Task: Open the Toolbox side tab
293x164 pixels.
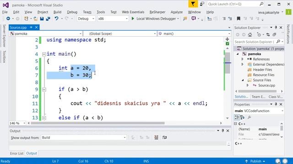Action: pos(4,56)
